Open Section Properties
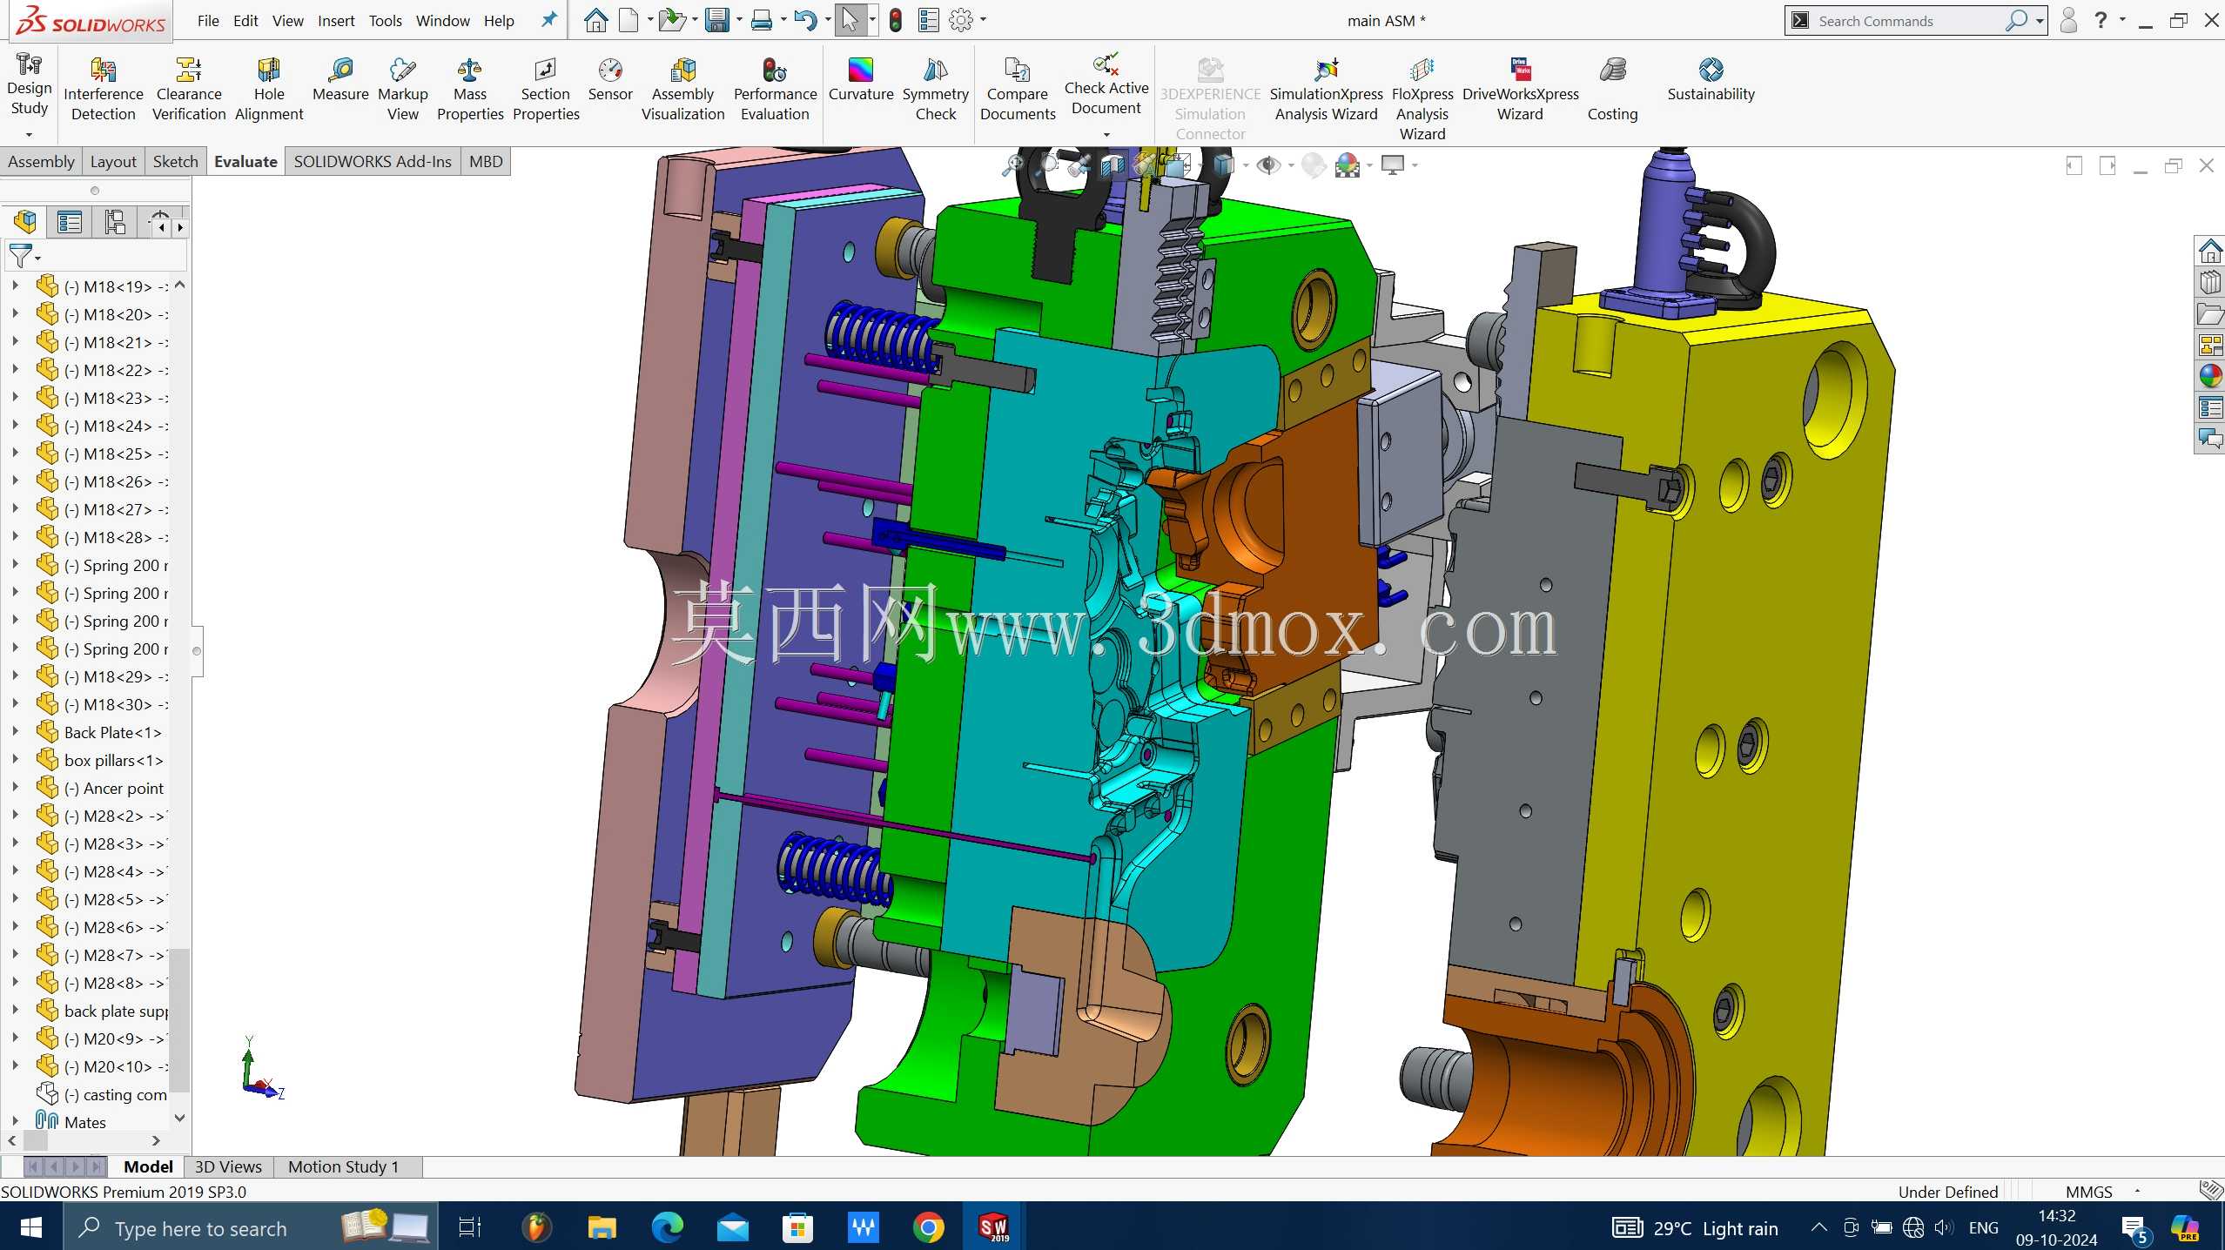Screen dimensions: 2225x1250 [546, 91]
